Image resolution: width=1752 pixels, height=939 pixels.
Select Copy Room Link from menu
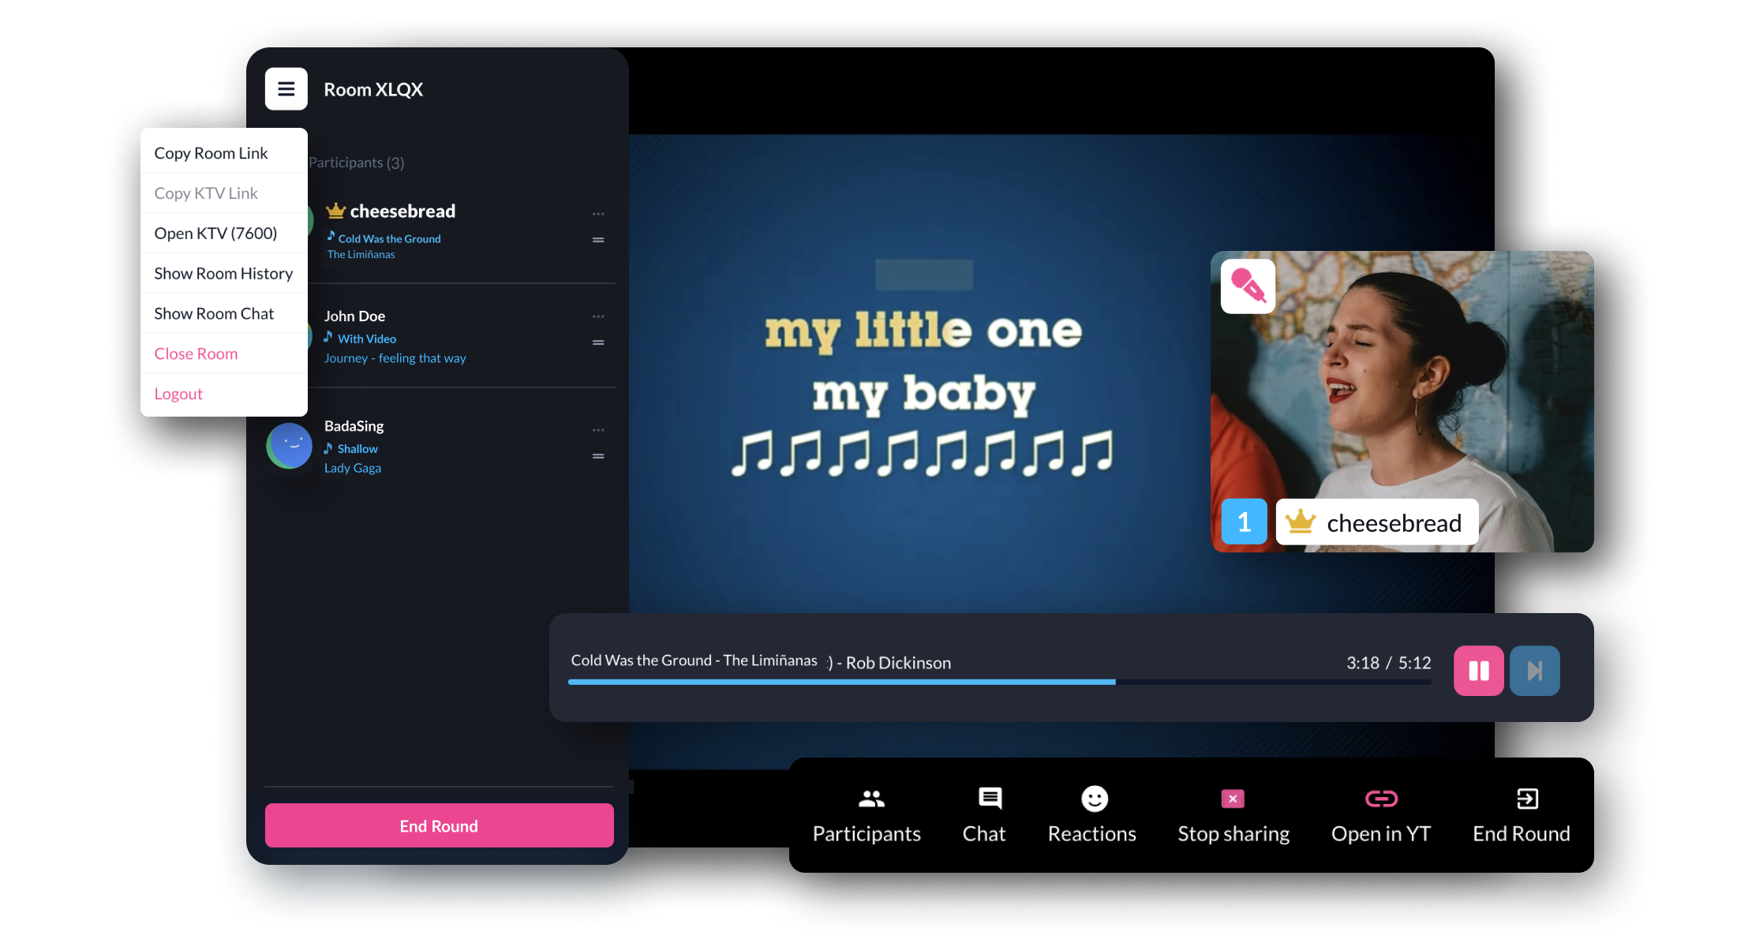coord(223,153)
